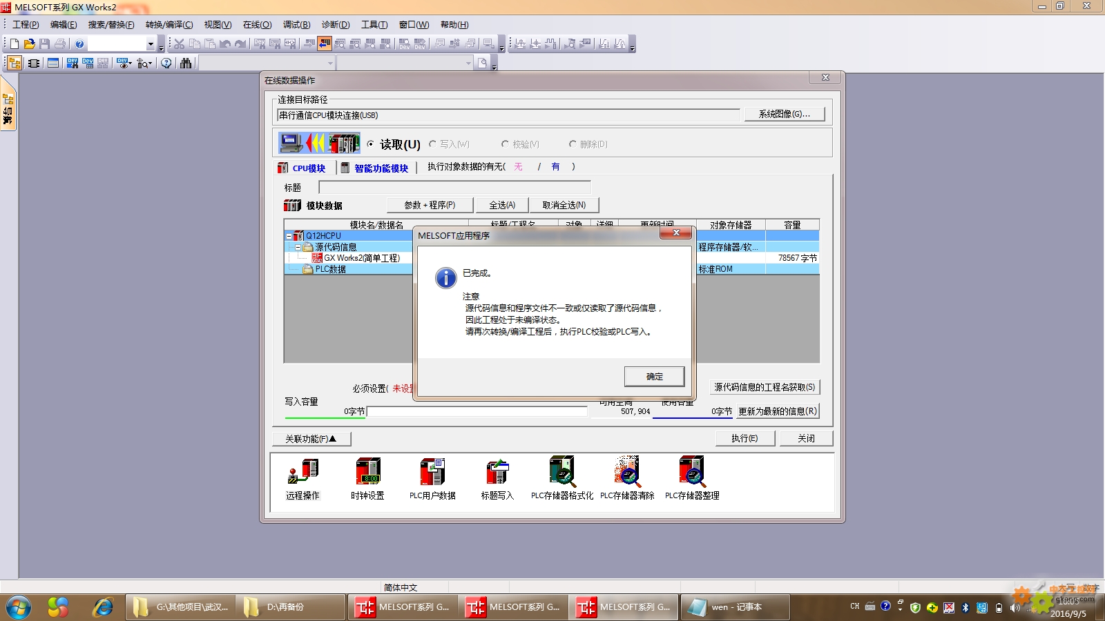Click the round question mark help icon
The image size is (1105, 621).
tap(166, 63)
